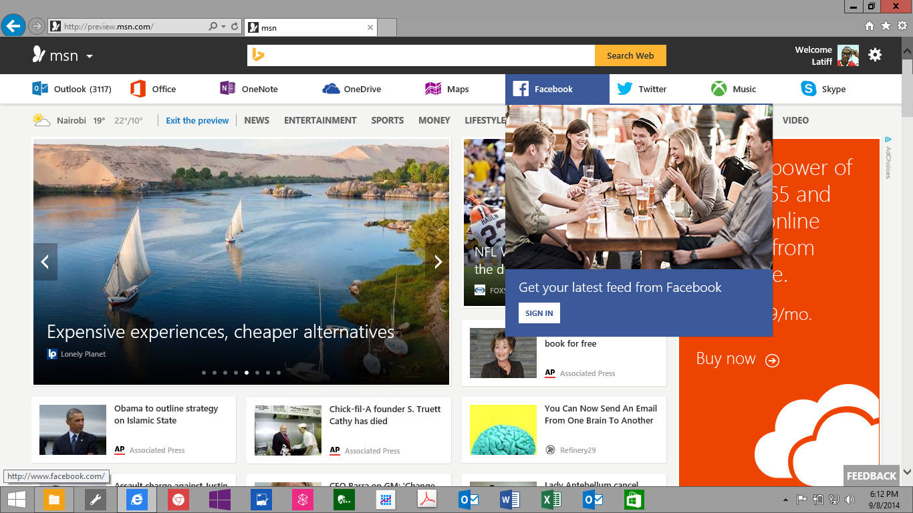Open Windows Store from taskbar
Viewport: 913px width, 513px height.
pyautogui.click(x=634, y=500)
